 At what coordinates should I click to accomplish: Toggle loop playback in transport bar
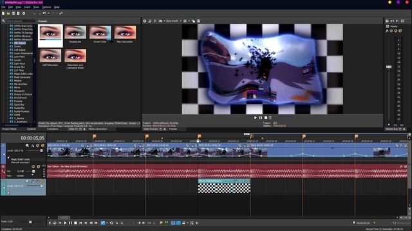point(55,223)
